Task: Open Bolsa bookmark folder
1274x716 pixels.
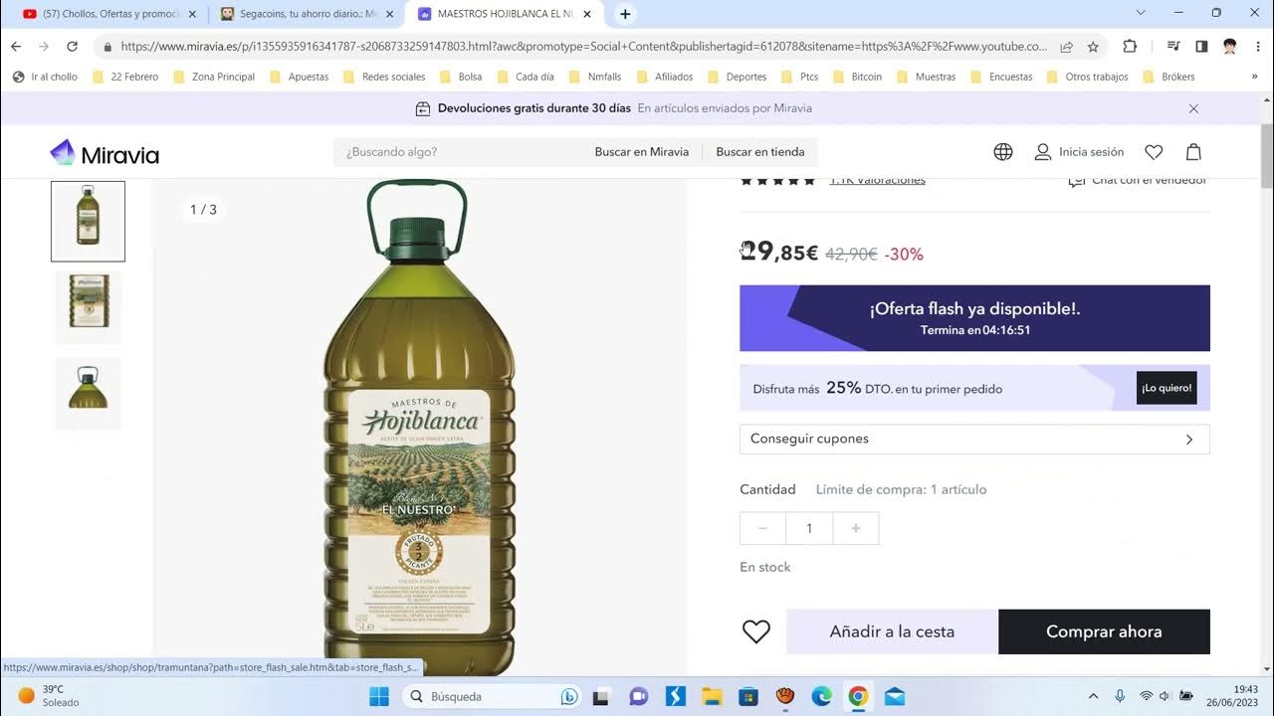Action: point(460,77)
